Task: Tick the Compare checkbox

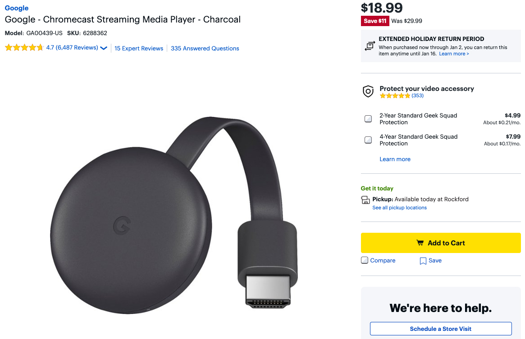Action: pyautogui.click(x=365, y=260)
